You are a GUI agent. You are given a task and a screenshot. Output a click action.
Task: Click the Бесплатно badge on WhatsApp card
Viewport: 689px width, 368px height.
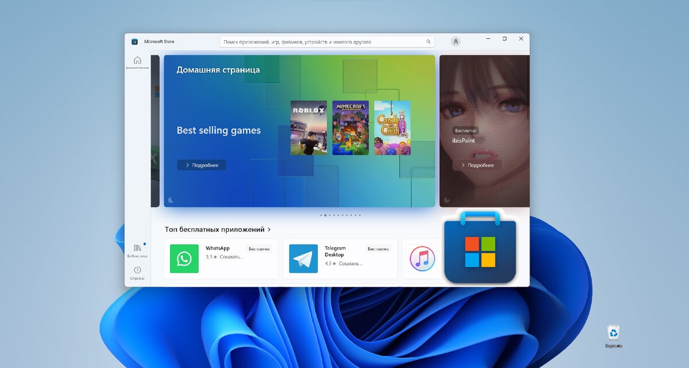pos(260,249)
